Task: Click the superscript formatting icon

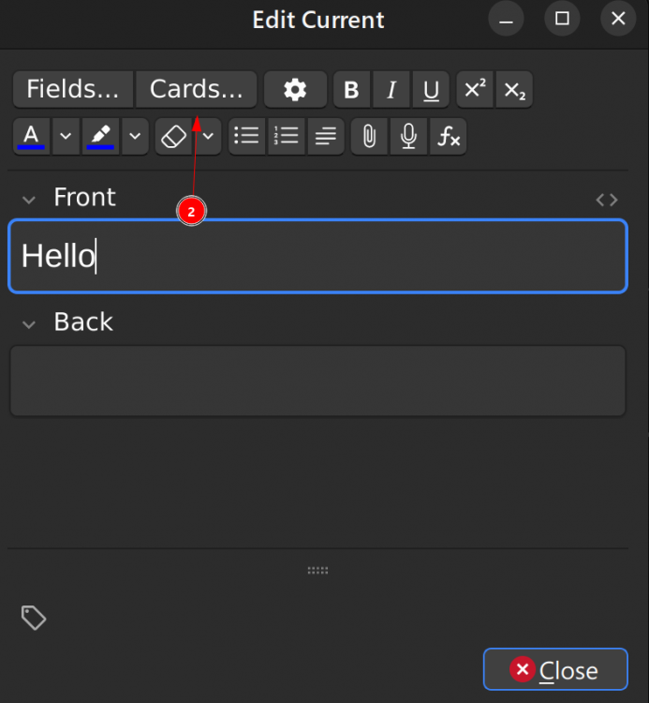Action: tap(475, 89)
